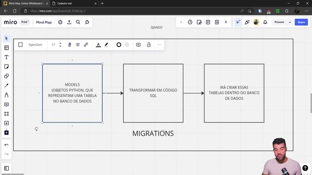Switch to Cadastre-me browser tab
Screen dimensions: 312x175
click(x=74, y=3)
